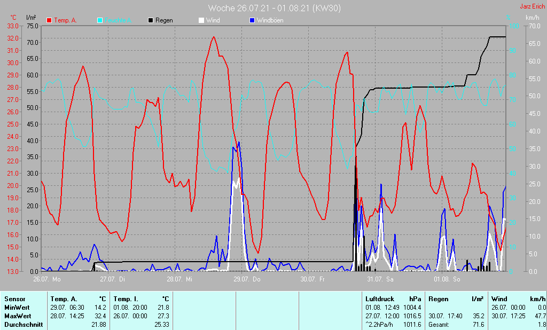The image size is (547, 330).
Task: Click the Luftdruck minimum value '1004.4'
Action: [x=412, y=308]
